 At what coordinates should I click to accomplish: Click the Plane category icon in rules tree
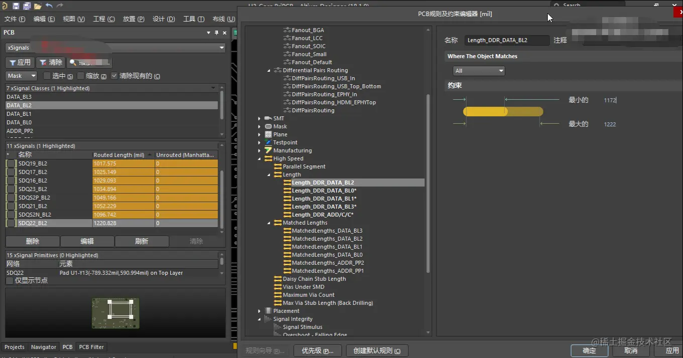[x=268, y=134]
